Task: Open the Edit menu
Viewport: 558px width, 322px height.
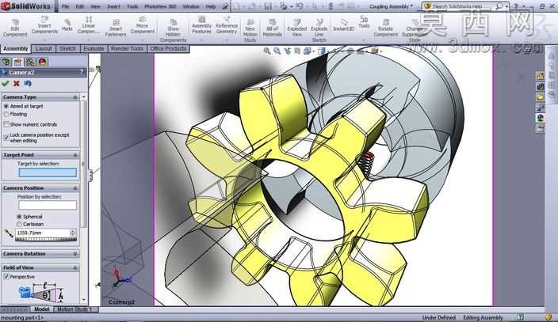Action: (x=80, y=6)
